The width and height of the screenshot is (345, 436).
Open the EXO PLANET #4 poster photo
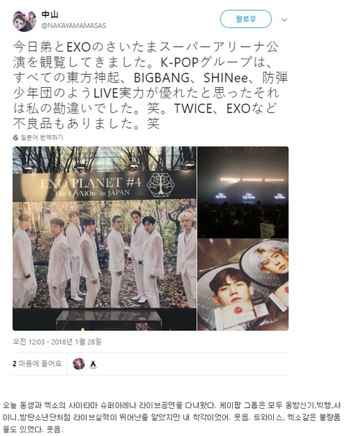tap(104, 239)
